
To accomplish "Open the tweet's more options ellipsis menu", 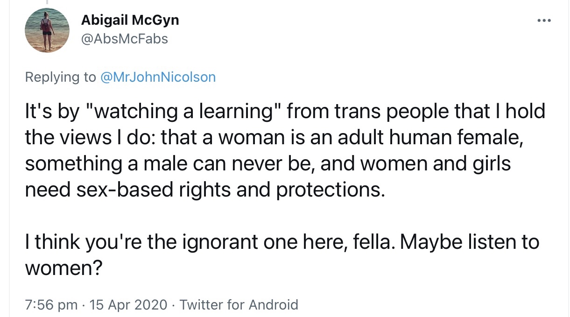I will tap(544, 21).
